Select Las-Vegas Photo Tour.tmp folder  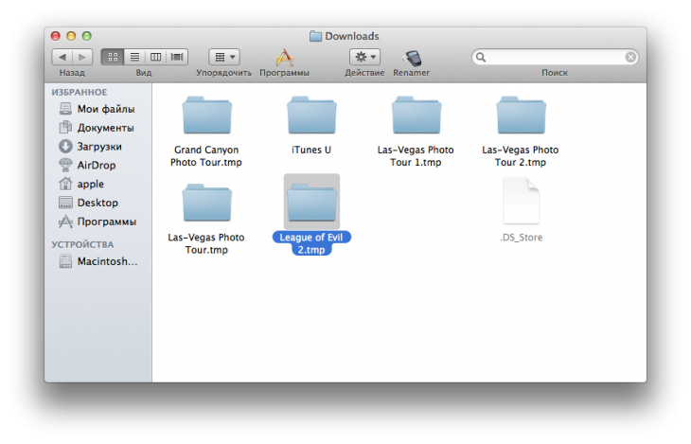pos(206,203)
